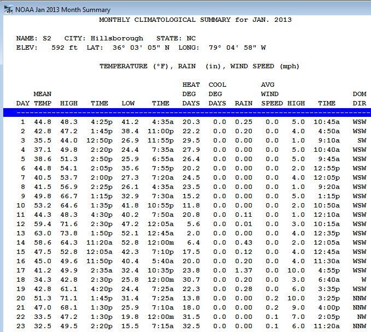Click day 5 low time 6:55a
This screenshot has width=371, height=332.
click(163, 159)
